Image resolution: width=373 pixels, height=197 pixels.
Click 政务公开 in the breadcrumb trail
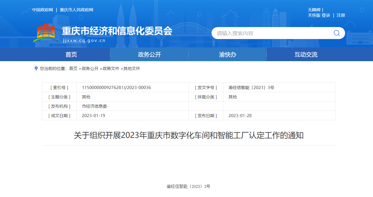pyautogui.click(x=90, y=69)
